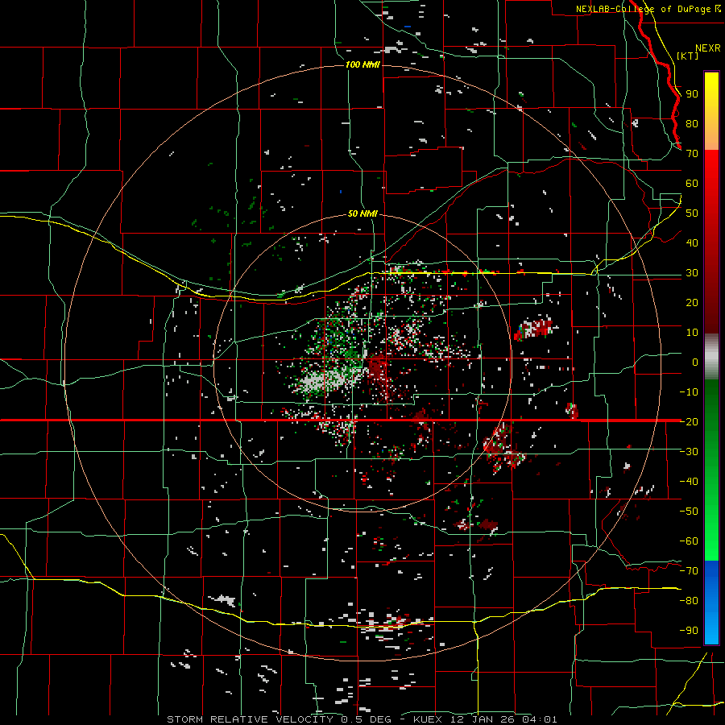Image resolution: width=725 pixels, height=725 pixels.
Task: Select the positive 10 value on the legend
Action: click(x=692, y=333)
